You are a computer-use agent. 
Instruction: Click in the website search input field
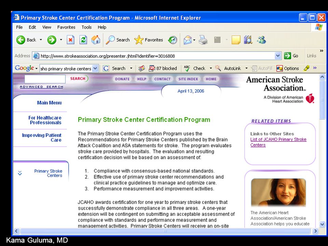(45, 79)
